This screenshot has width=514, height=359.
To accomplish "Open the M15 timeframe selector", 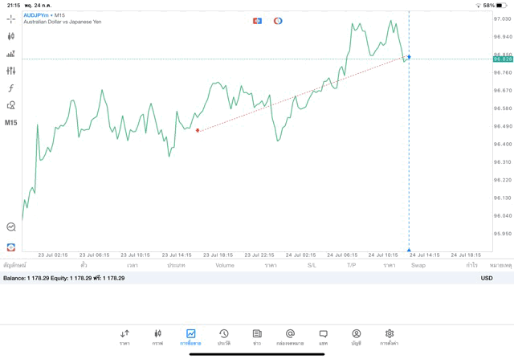I will click(x=10, y=123).
